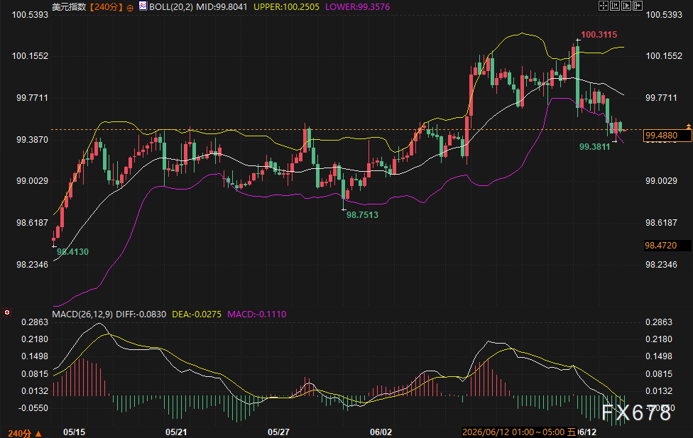
Task: Click the 99.4880 current price tag
Action: click(667, 136)
